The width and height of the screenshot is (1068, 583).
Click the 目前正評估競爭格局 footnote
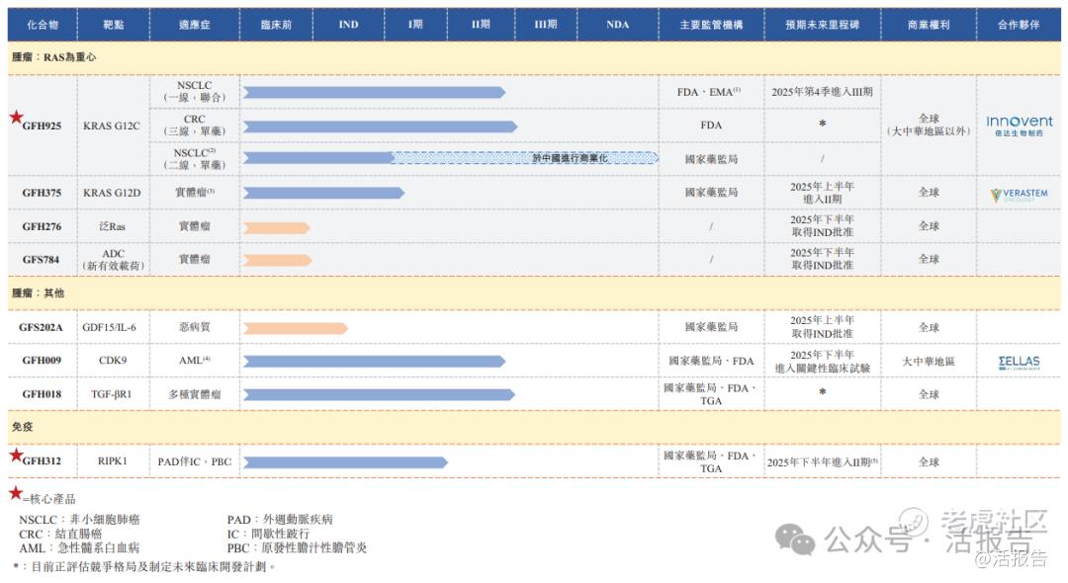(x=144, y=566)
